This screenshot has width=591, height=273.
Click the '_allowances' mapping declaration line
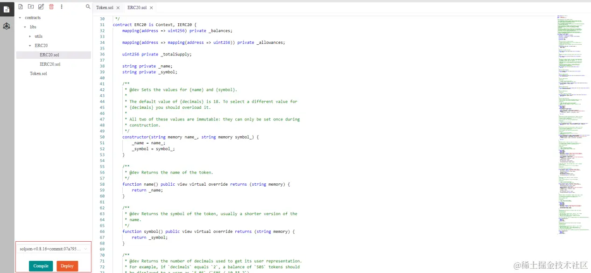point(204,42)
